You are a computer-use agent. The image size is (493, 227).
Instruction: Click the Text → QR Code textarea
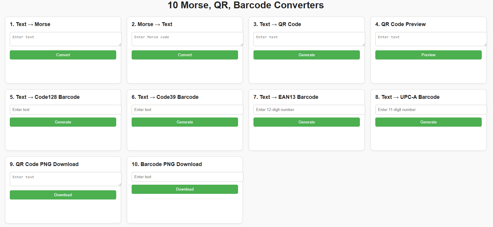pyautogui.click(x=309, y=39)
